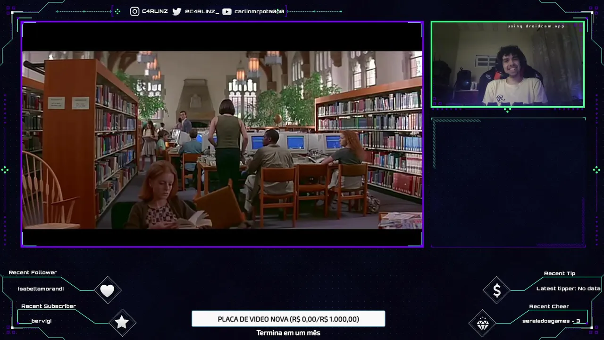Click the heart icon beside Recent Follower
Screen dimensions: 604x340
click(x=108, y=290)
